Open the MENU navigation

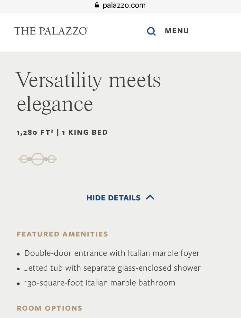pos(177,31)
